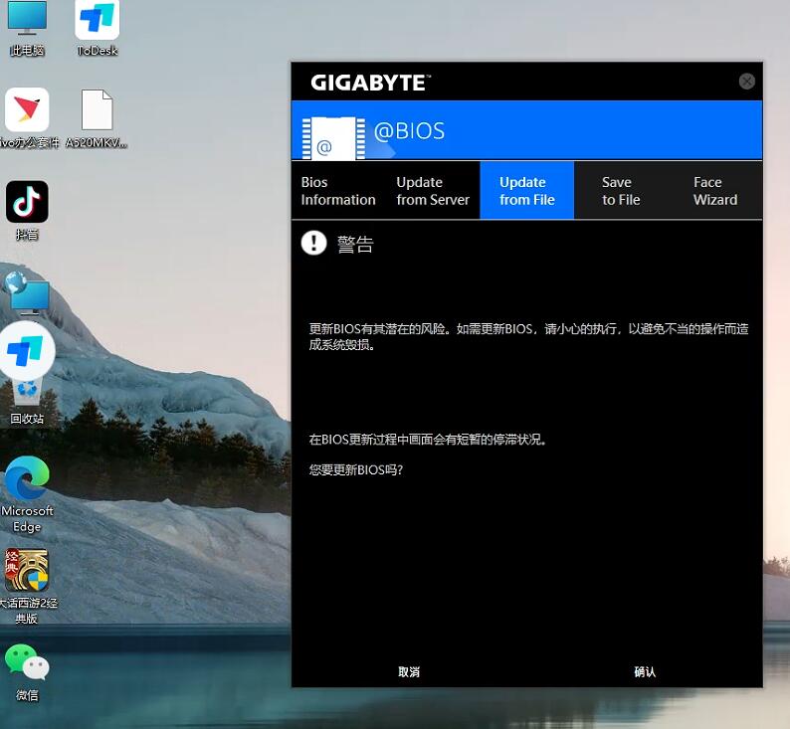Click the round floating ToDesk bubble

(26, 350)
